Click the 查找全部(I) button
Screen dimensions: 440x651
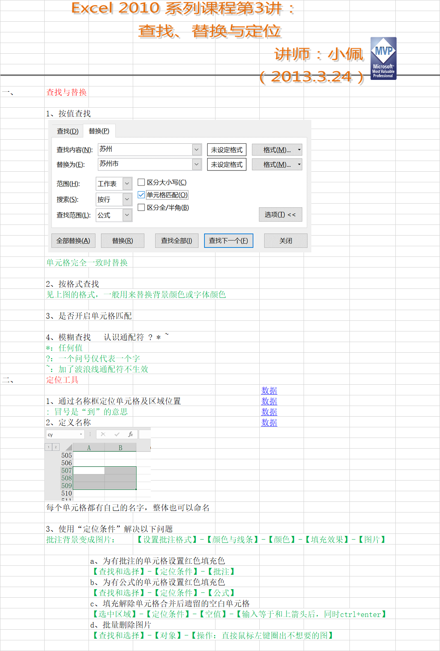click(x=177, y=240)
